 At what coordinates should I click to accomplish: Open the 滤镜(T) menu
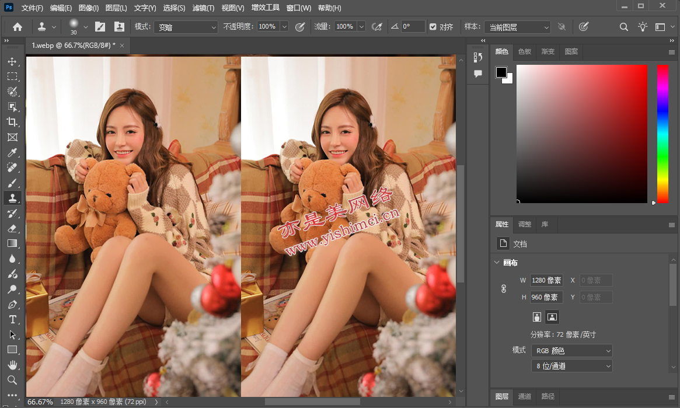click(x=203, y=8)
